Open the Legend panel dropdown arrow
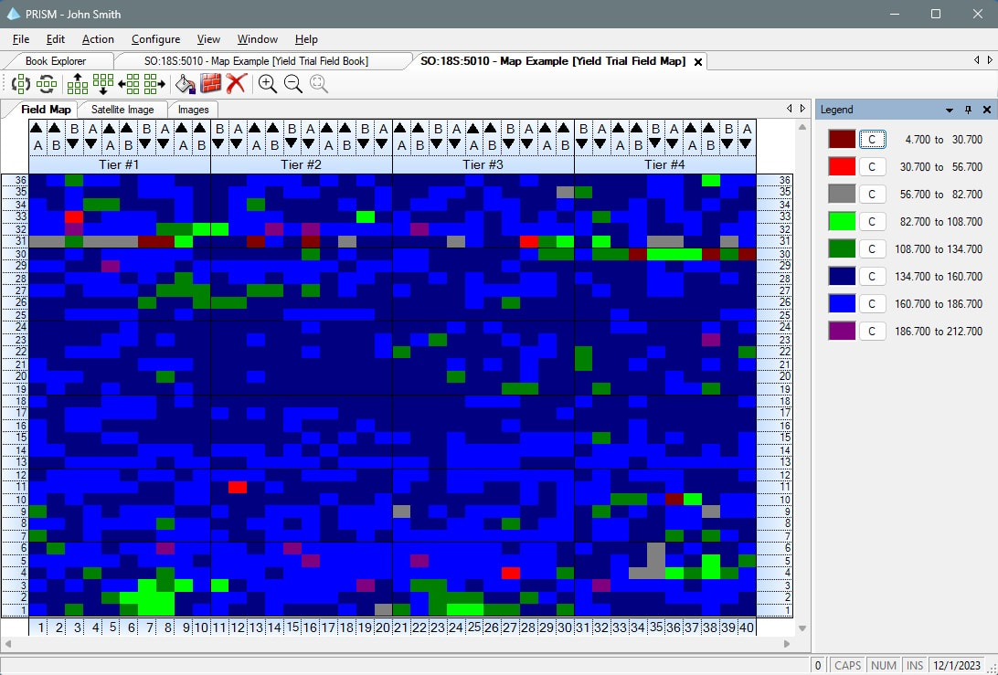This screenshot has width=998, height=675. coord(949,110)
